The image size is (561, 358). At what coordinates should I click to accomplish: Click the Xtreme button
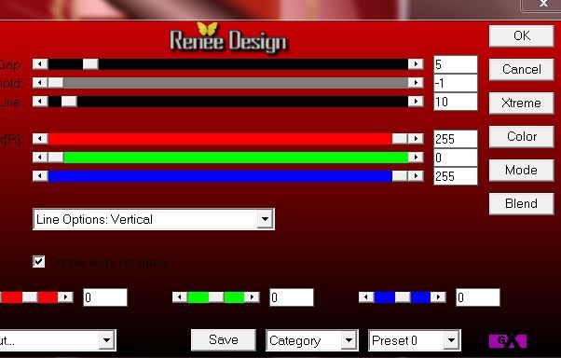(x=521, y=103)
